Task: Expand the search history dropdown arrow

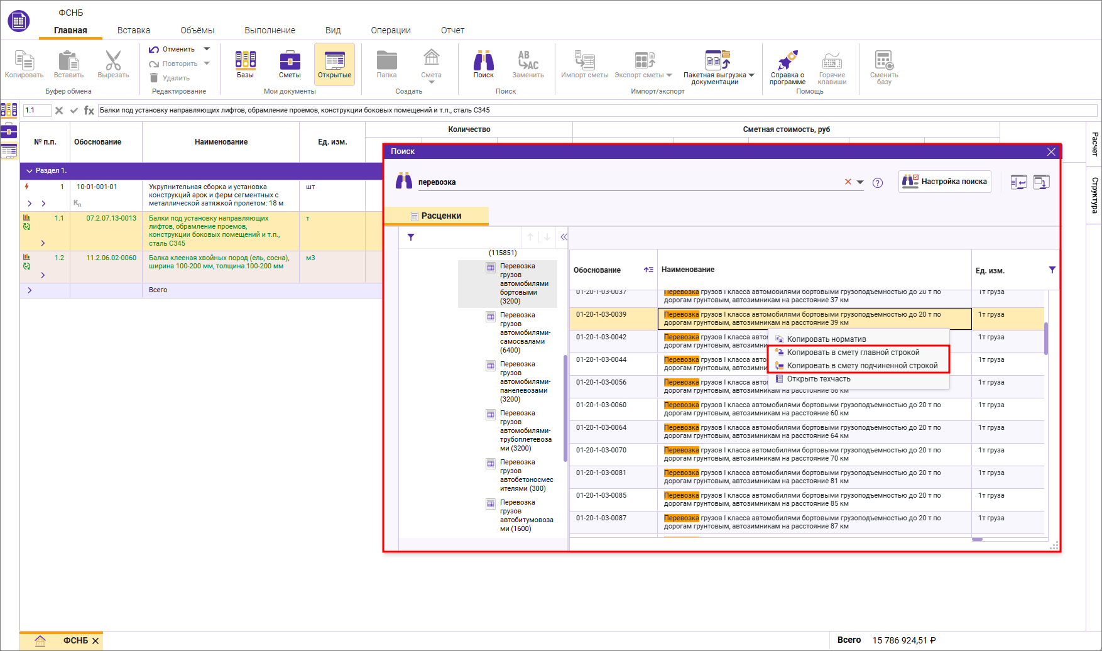Action: [860, 182]
